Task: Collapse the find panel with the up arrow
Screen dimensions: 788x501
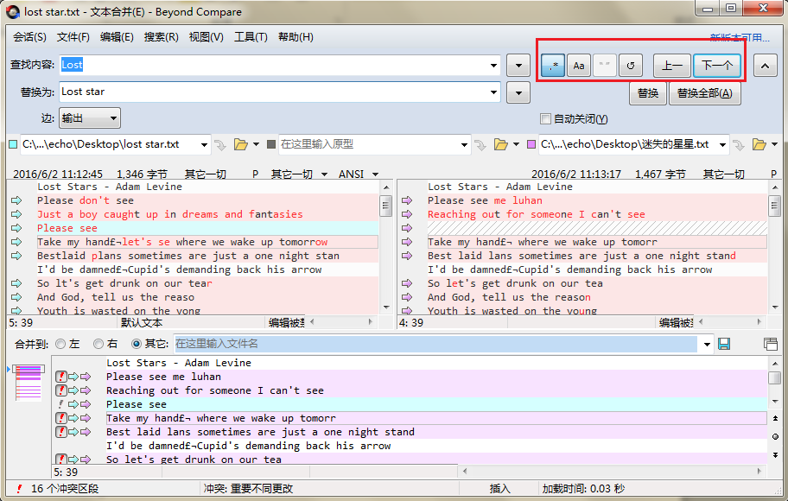Action: (x=765, y=66)
